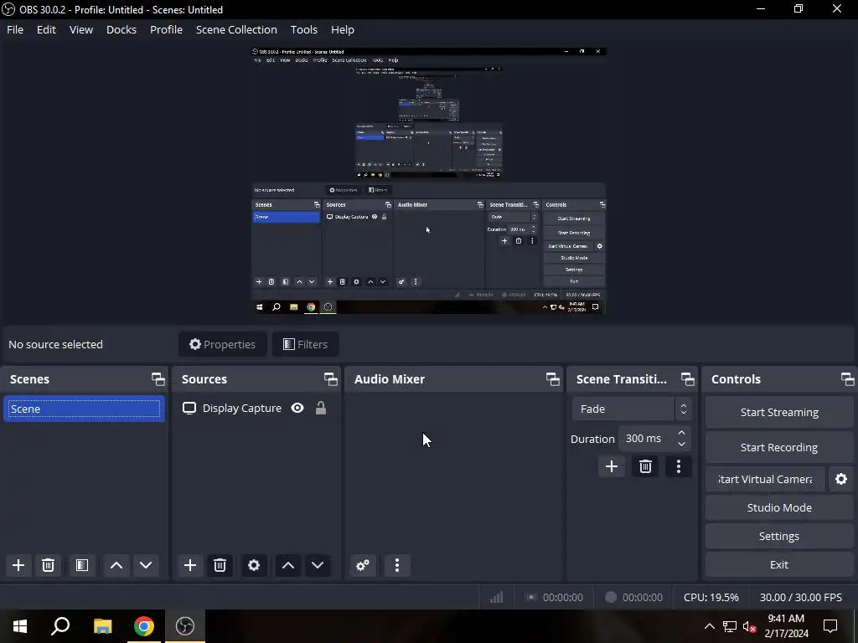The image size is (858, 643).
Task: Move source up with arrow
Action: tap(288, 565)
